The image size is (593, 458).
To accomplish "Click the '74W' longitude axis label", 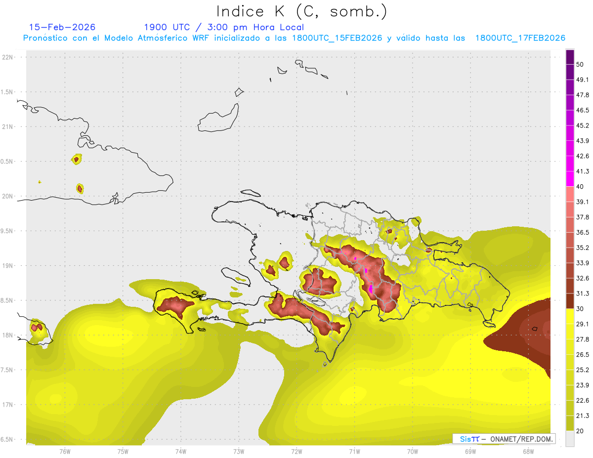I will pos(180,451).
